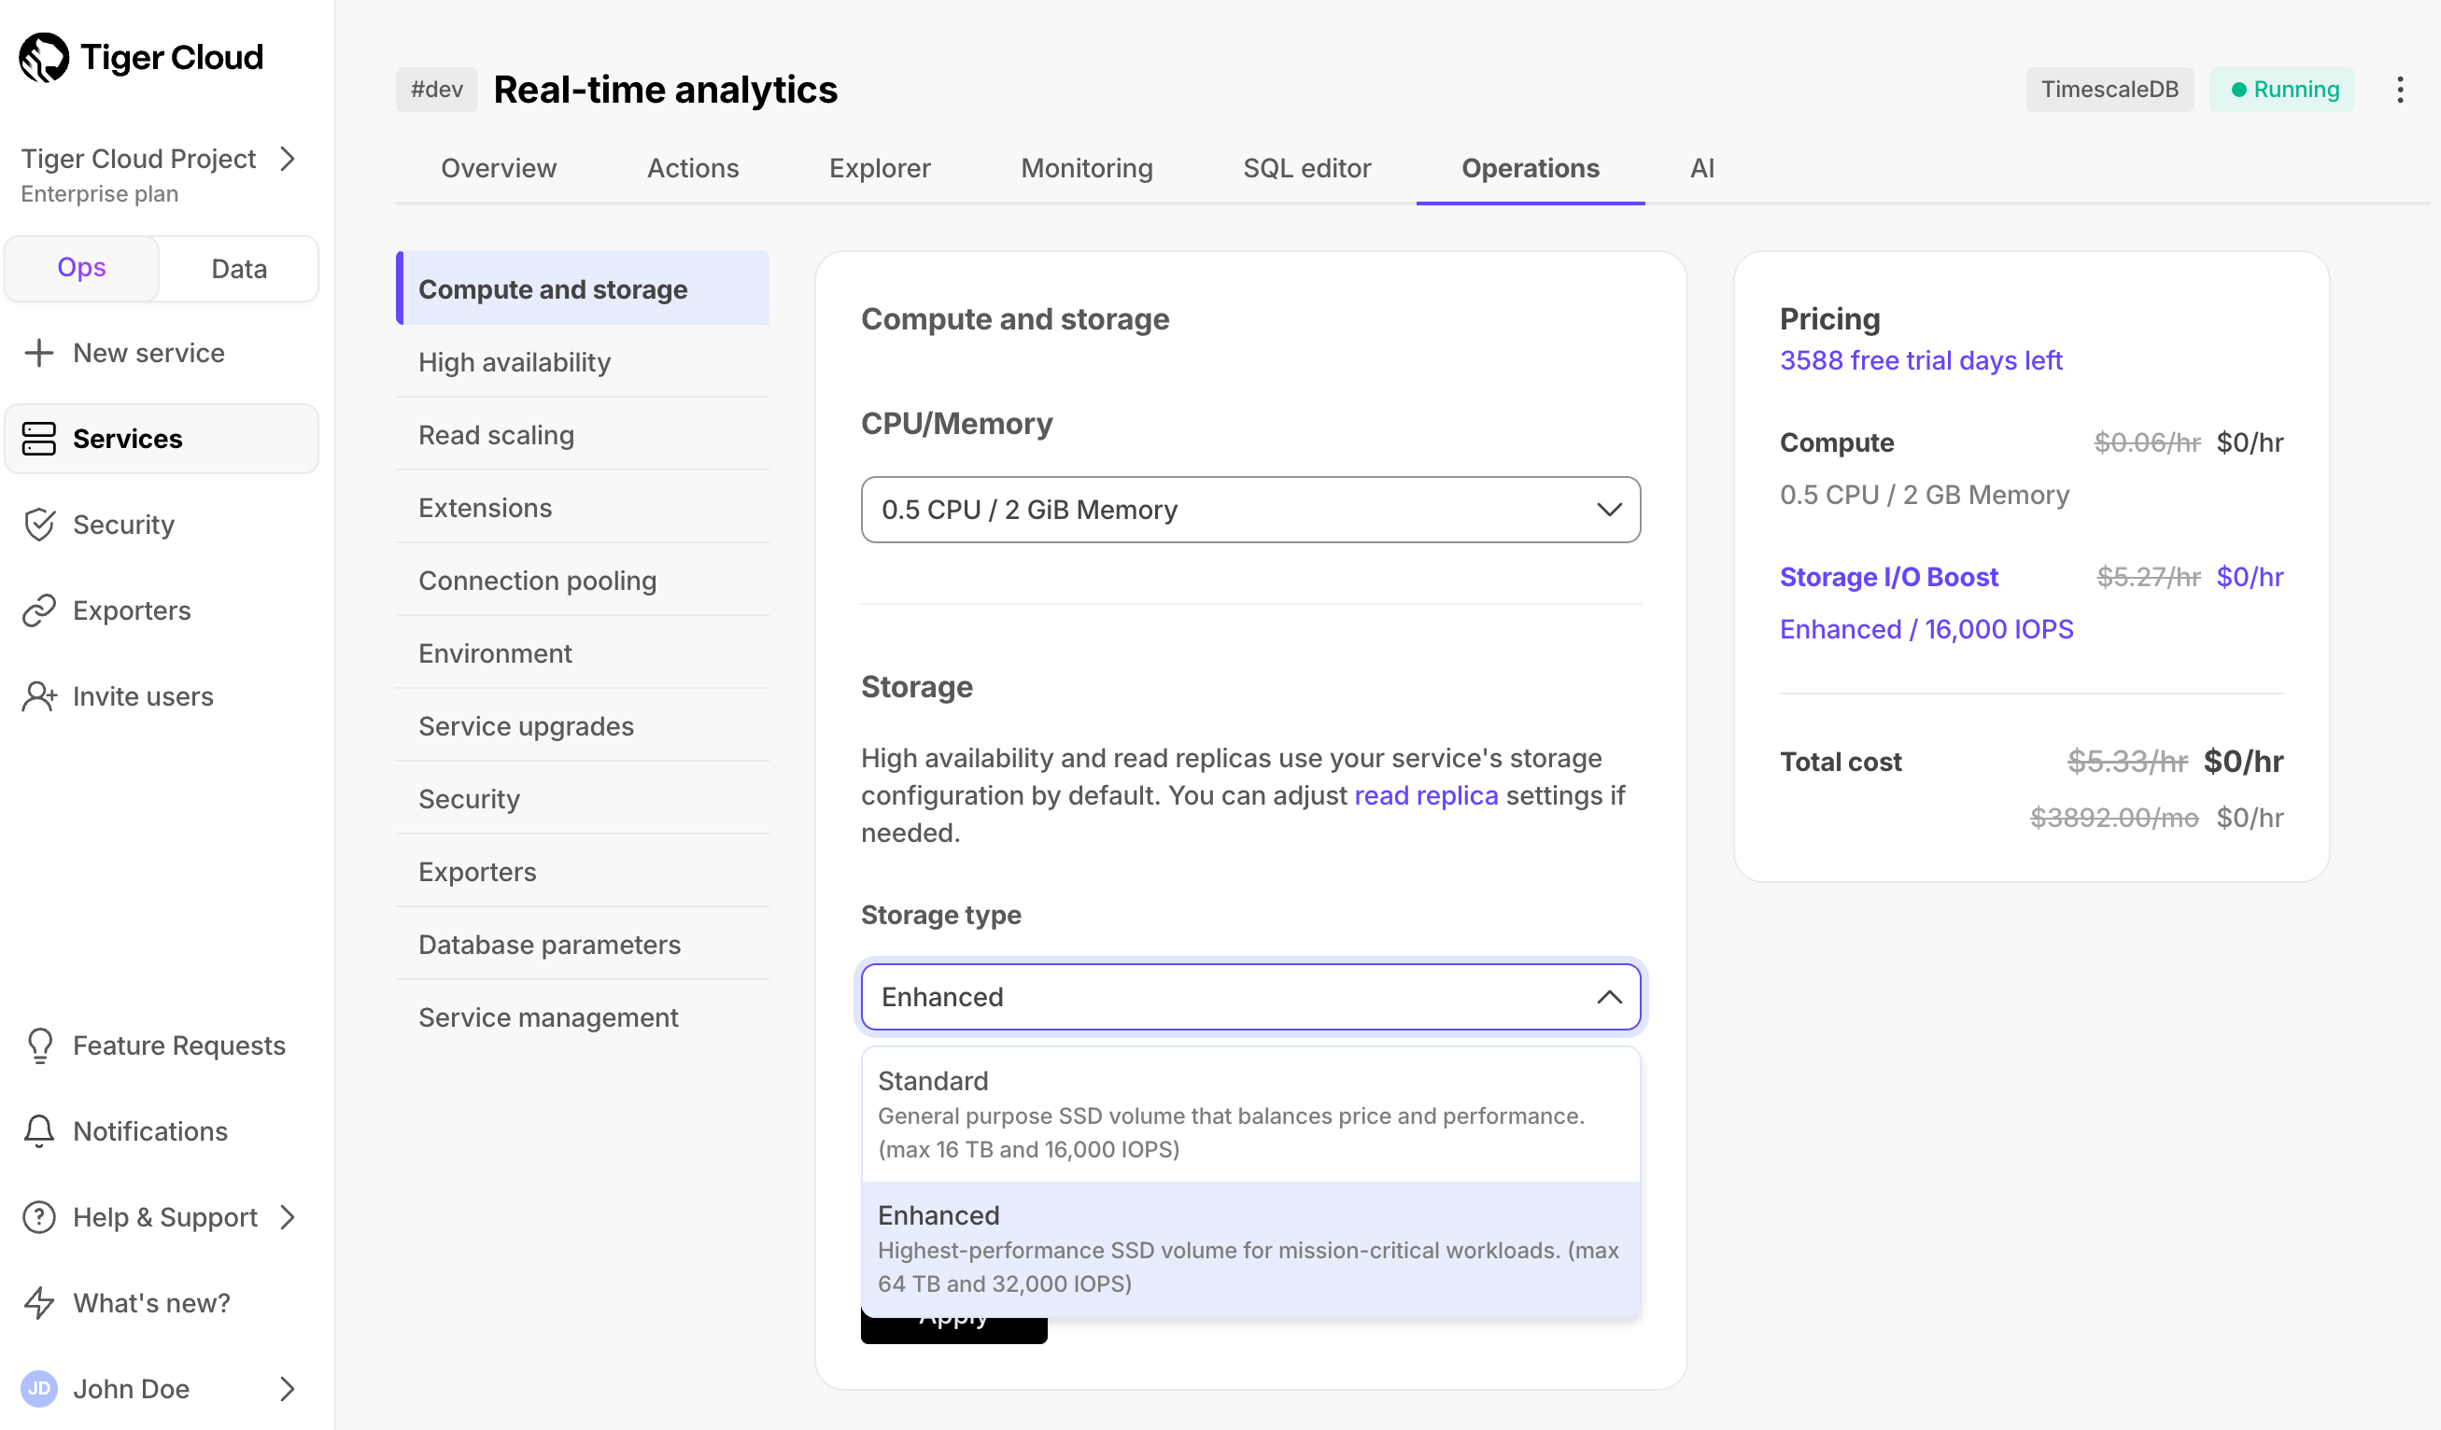
Task: Go to High availability settings
Action: pos(583,362)
